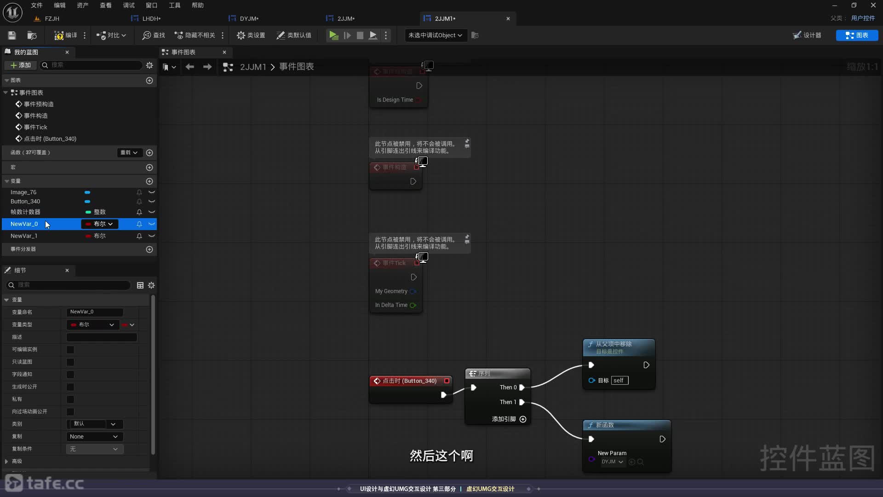
Task: Open the debug object dropdown
Action: pyautogui.click(x=435, y=35)
